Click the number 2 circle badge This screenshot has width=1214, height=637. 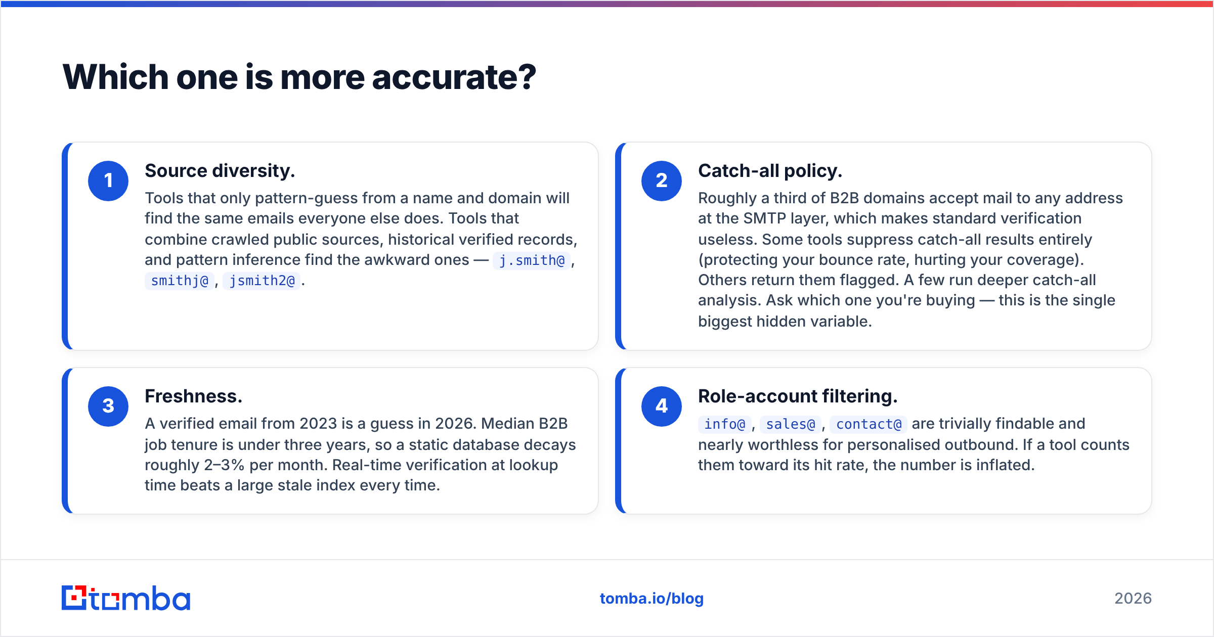pyautogui.click(x=662, y=181)
